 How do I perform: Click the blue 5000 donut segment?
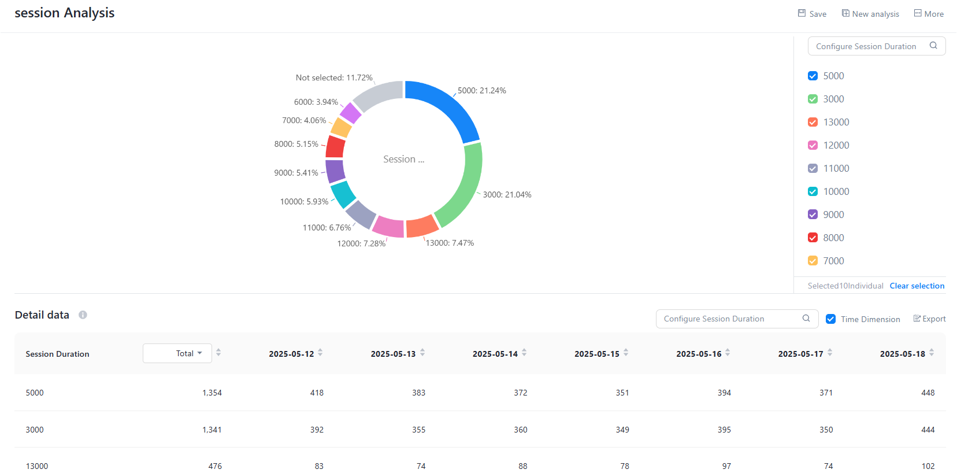click(450, 103)
